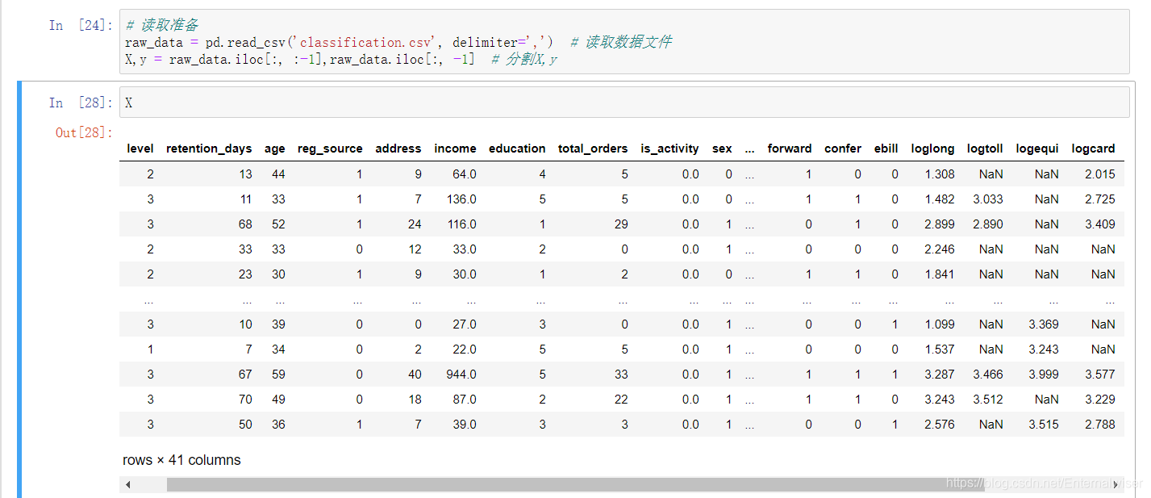
Task: Click address value 40
Action: [415, 375]
